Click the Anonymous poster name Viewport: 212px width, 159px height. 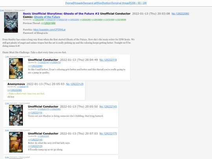(16, 84)
